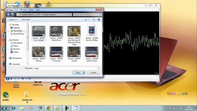Click the change view icon

[86, 19]
